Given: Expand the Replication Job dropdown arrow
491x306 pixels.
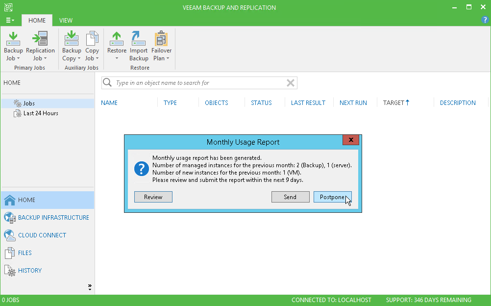Looking at the screenshot, I should click(45, 58).
